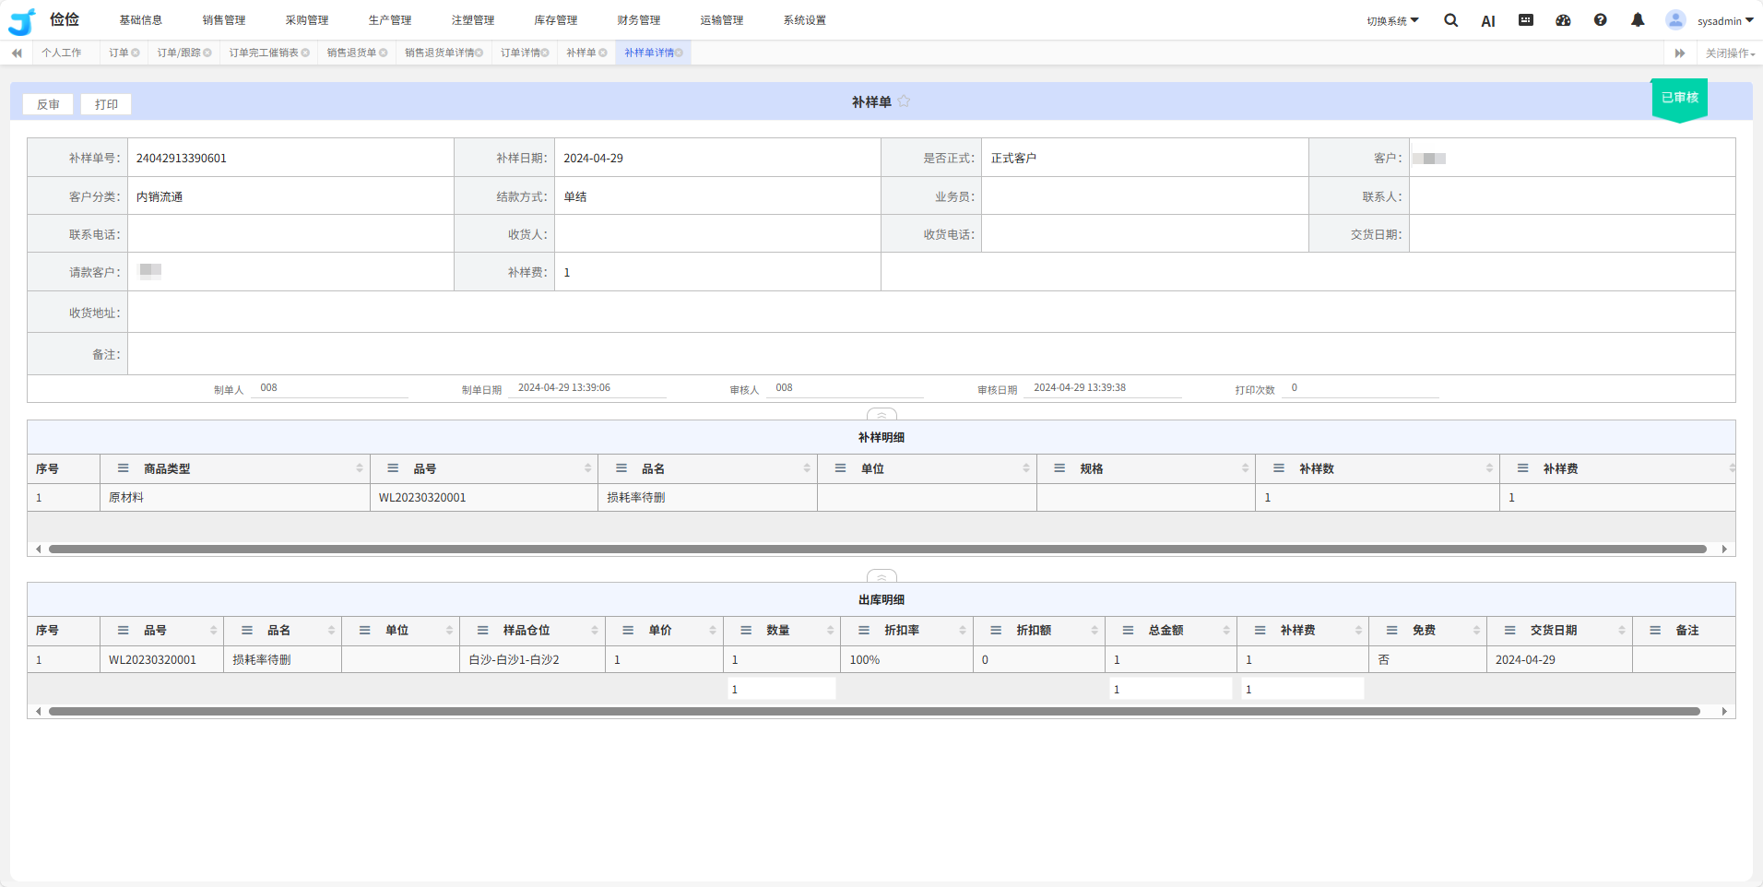Close the 订单/跟踪 tab
Viewport: 1763px width, 887px height.
tap(207, 53)
